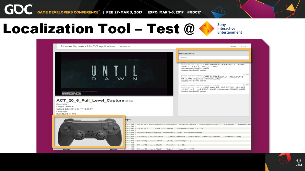This screenshot has height=171, width=305.
Task: Click share icon on annotation SMG013_64021
Action: coord(244,75)
